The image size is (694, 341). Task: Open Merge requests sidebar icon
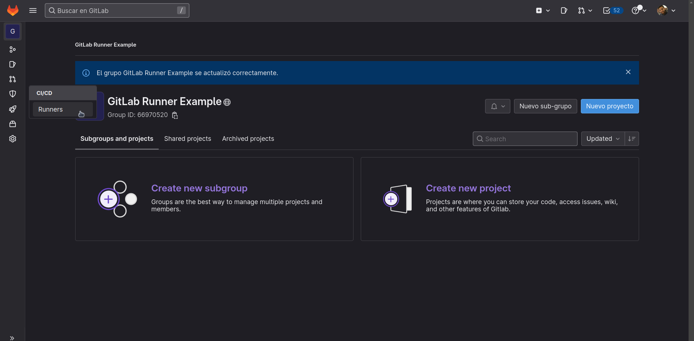coord(13,79)
